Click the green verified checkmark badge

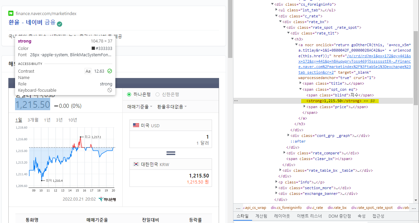(x=60, y=24)
